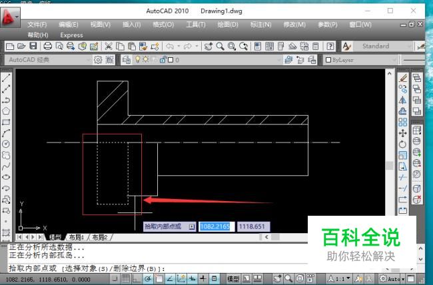Toggle Object Snap in status bar
The height and width of the screenshot is (285, 433).
click(x=159, y=278)
